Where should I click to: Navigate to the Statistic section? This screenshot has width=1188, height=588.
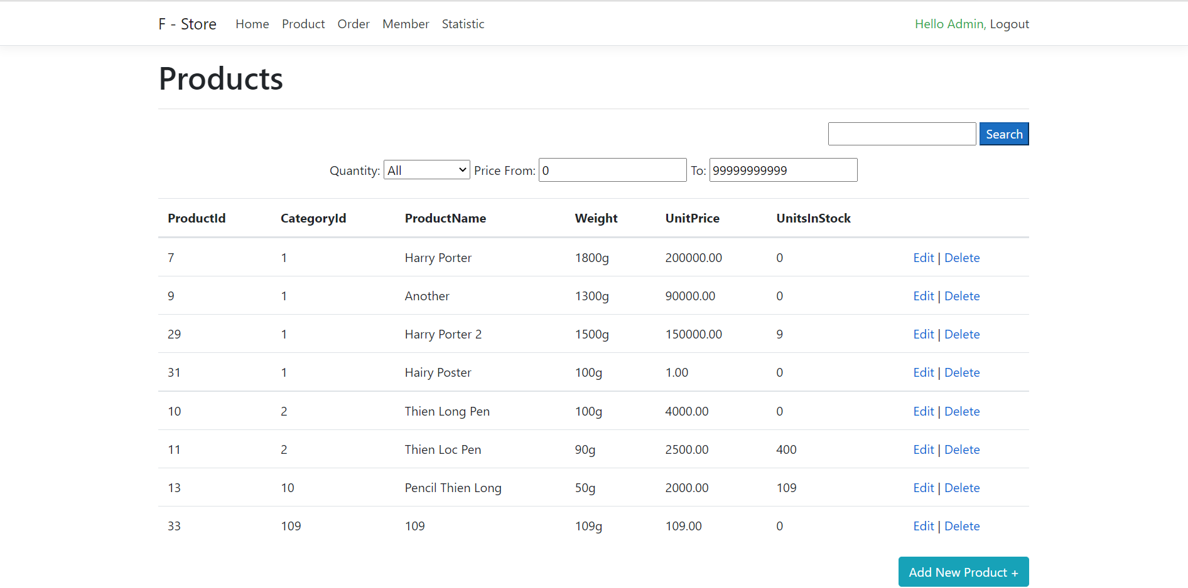point(463,24)
